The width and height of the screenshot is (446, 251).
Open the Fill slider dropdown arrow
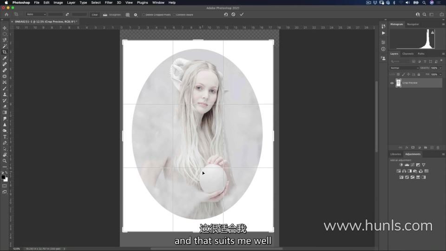440,74
